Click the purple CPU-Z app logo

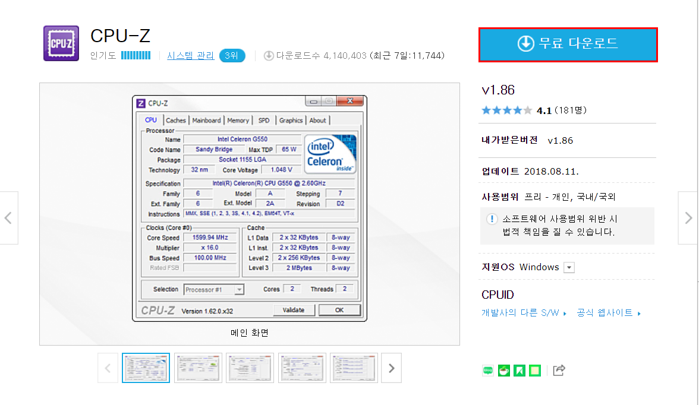61,43
